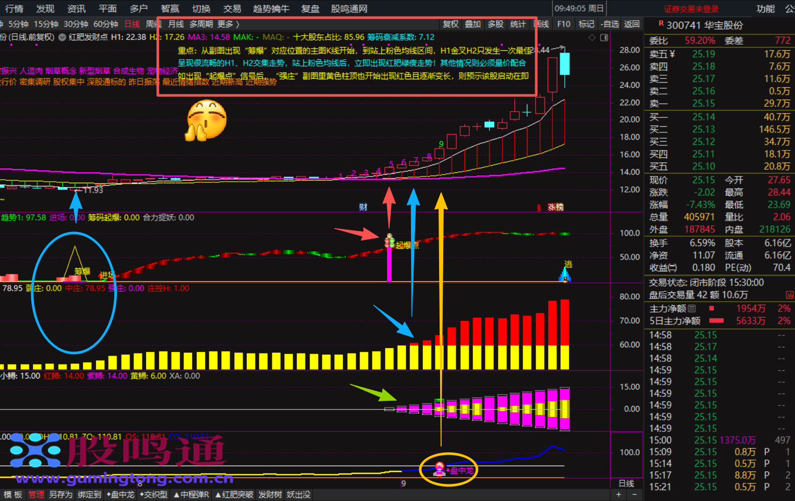Select the 红肥突破 indicator tab
This screenshot has width=795, height=501.
pyautogui.click(x=234, y=495)
